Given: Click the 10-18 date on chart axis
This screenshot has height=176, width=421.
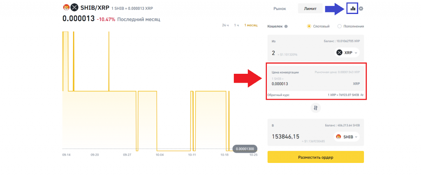Looking at the screenshot, I should (x=224, y=155).
